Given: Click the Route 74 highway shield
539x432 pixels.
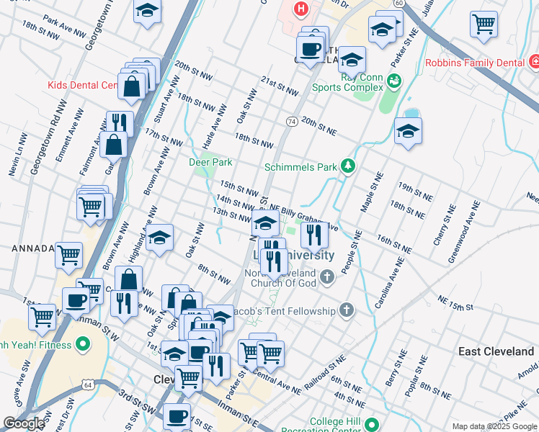Looking at the screenshot, I should coord(291,121).
